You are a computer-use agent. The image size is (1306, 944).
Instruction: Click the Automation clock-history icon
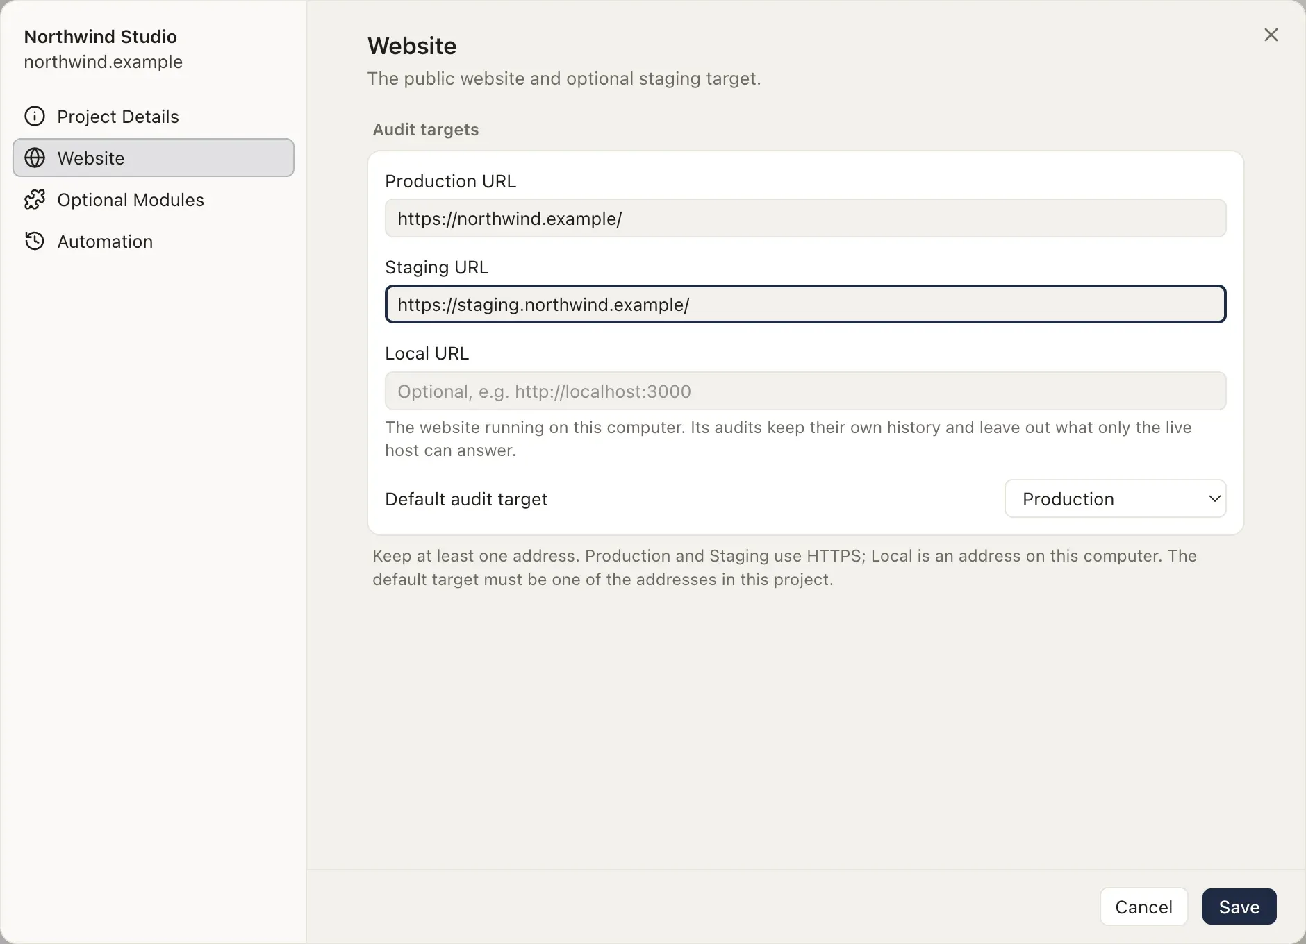(35, 241)
